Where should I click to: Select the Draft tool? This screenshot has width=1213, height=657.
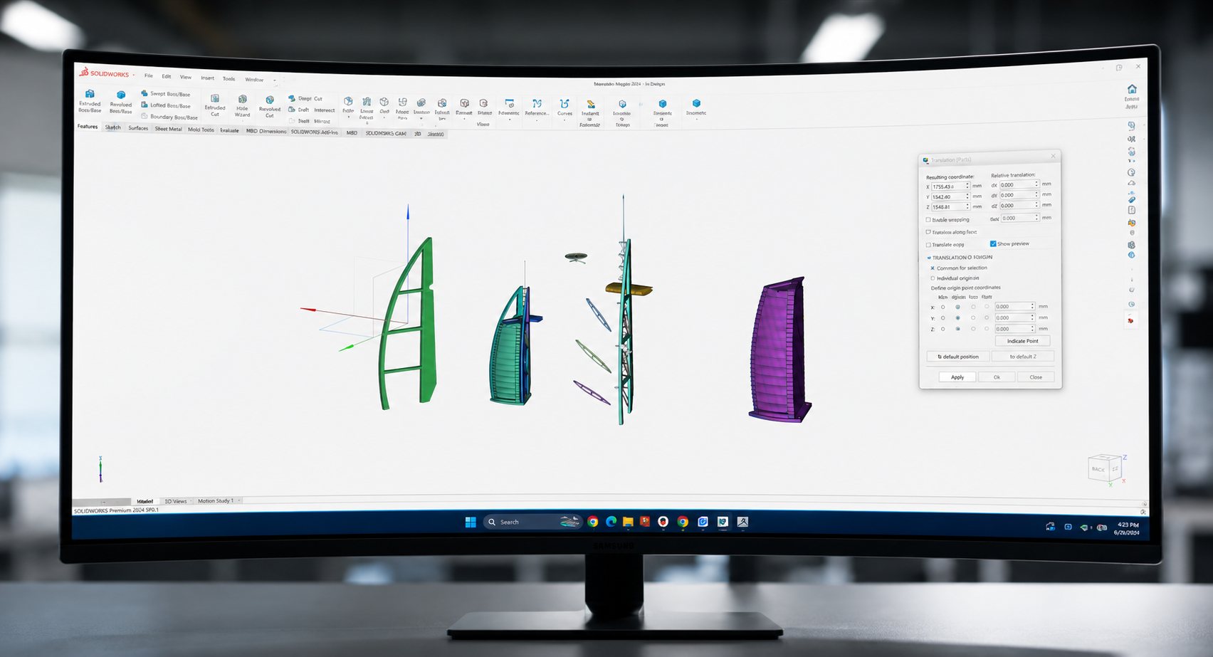[299, 110]
